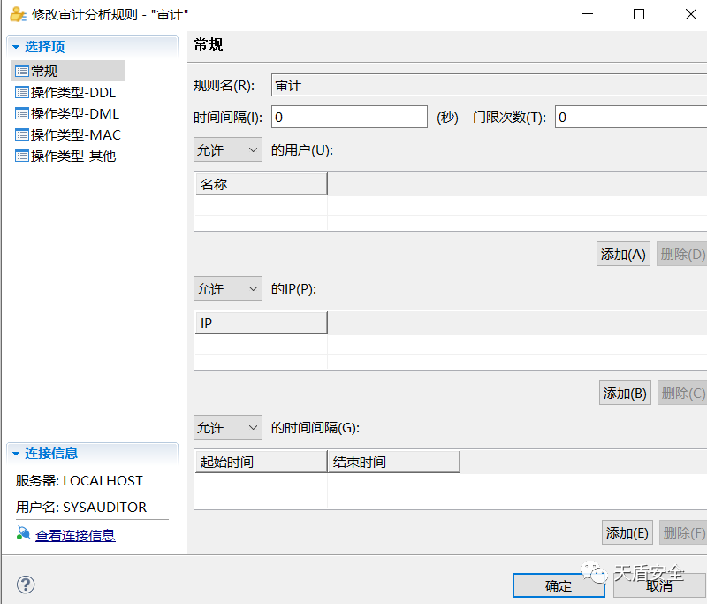Click the 常规 page icon in sidebar

(x=22, y=71)
